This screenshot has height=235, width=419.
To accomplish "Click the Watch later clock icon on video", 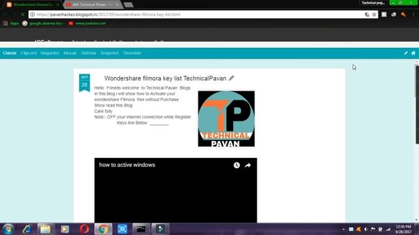I will pos(236,165).
